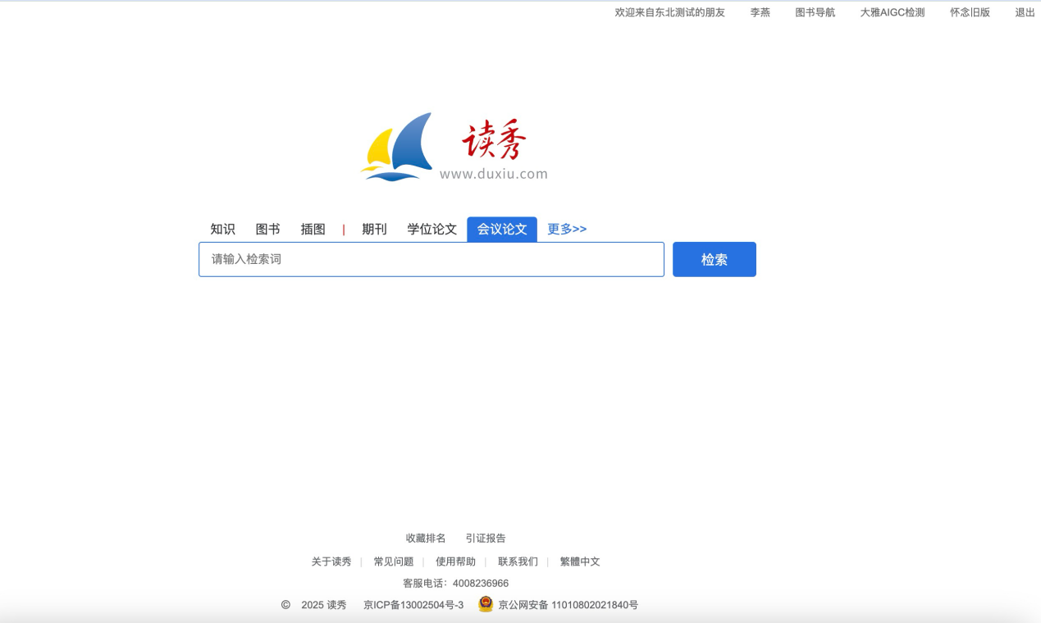Image resolution: width=1041 pixels, height=623 pixels.
Task: Select the 知识 search tab
Action: 222,230
